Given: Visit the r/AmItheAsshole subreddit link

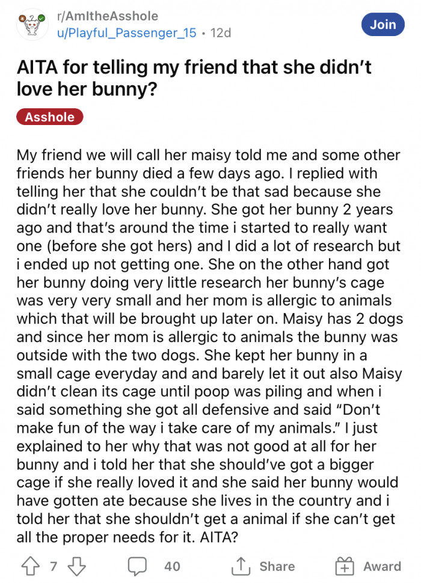Looking at the screenshot, I should point(109,16).
